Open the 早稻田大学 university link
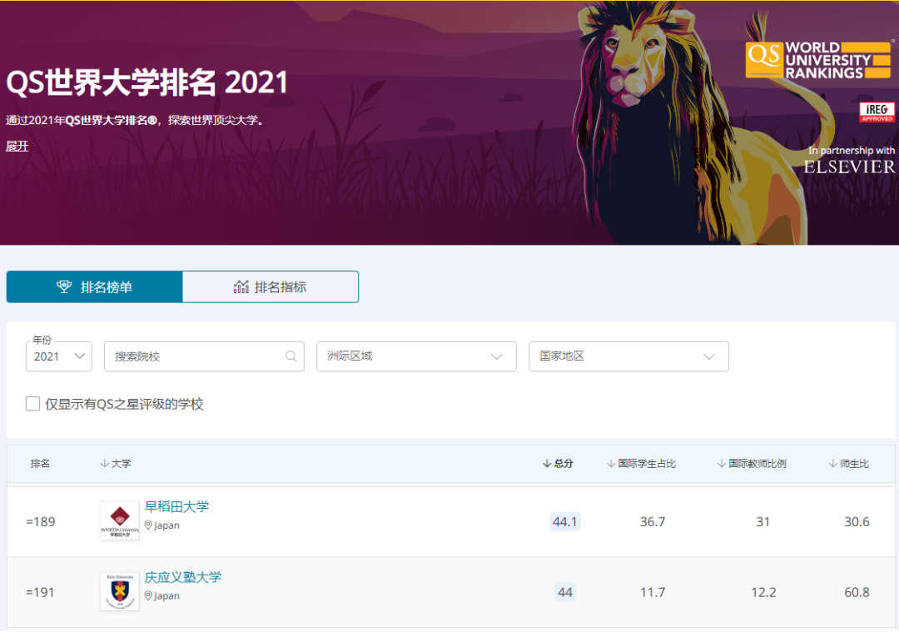Viewport: 899px width, 632px height. pyautogui.click(x=176, y=506)
